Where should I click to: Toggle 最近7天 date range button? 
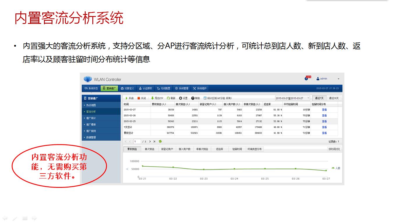pos(319,98)
